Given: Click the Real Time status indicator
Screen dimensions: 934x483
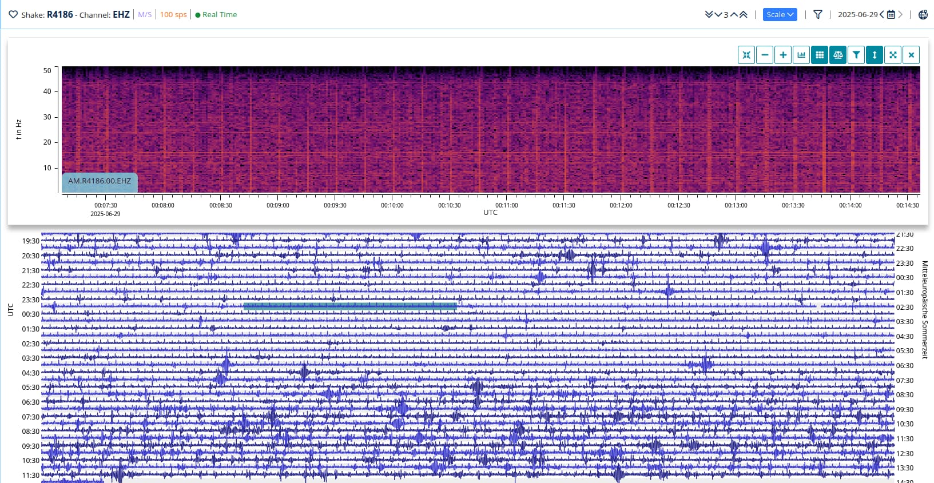Looking at the screenshot, I should coord(216,15).
